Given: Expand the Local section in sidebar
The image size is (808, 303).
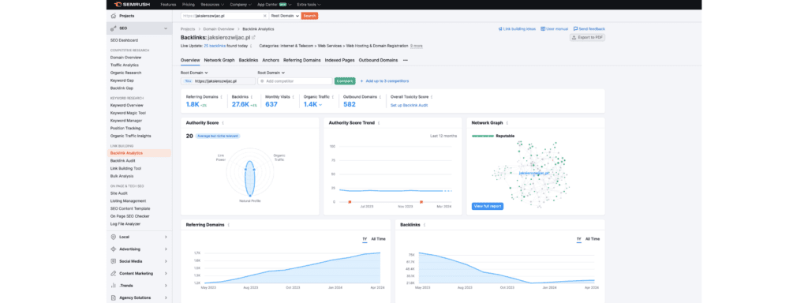Looking at the screenshot, I should [x=166, y=237].
